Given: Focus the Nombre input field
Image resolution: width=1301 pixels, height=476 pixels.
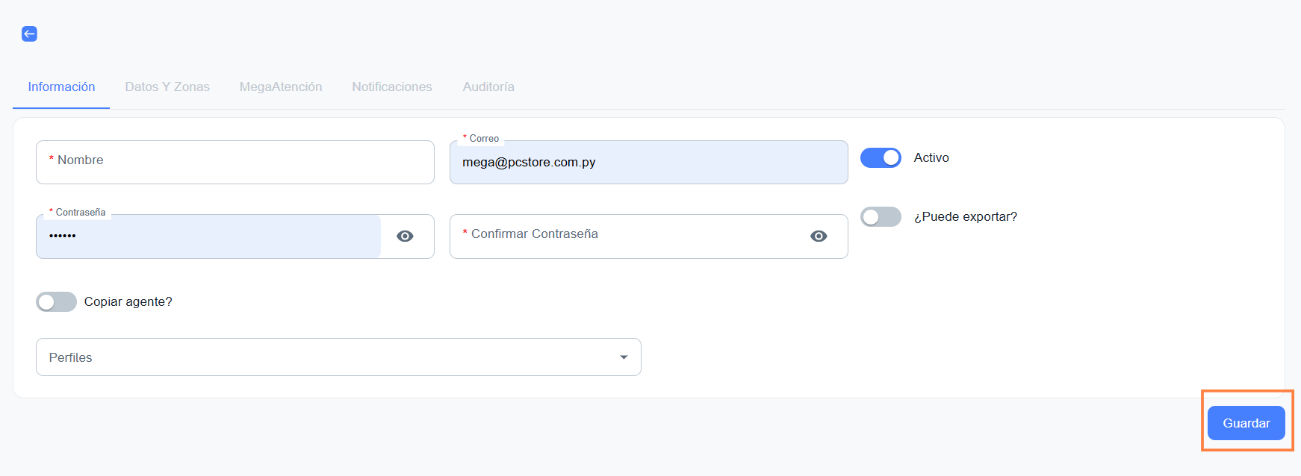Looking at the screenshot, I should (x=235, y=162).
